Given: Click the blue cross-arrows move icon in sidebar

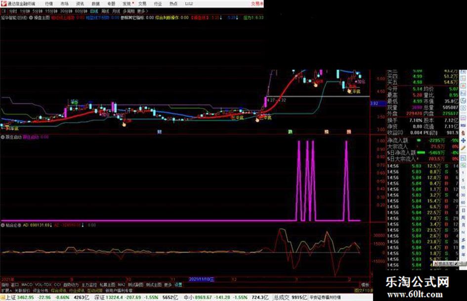Looking at the screenshot, I should (x=463, y=140).
